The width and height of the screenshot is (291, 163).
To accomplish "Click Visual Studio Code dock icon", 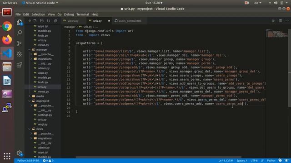I will coord(7,53).
